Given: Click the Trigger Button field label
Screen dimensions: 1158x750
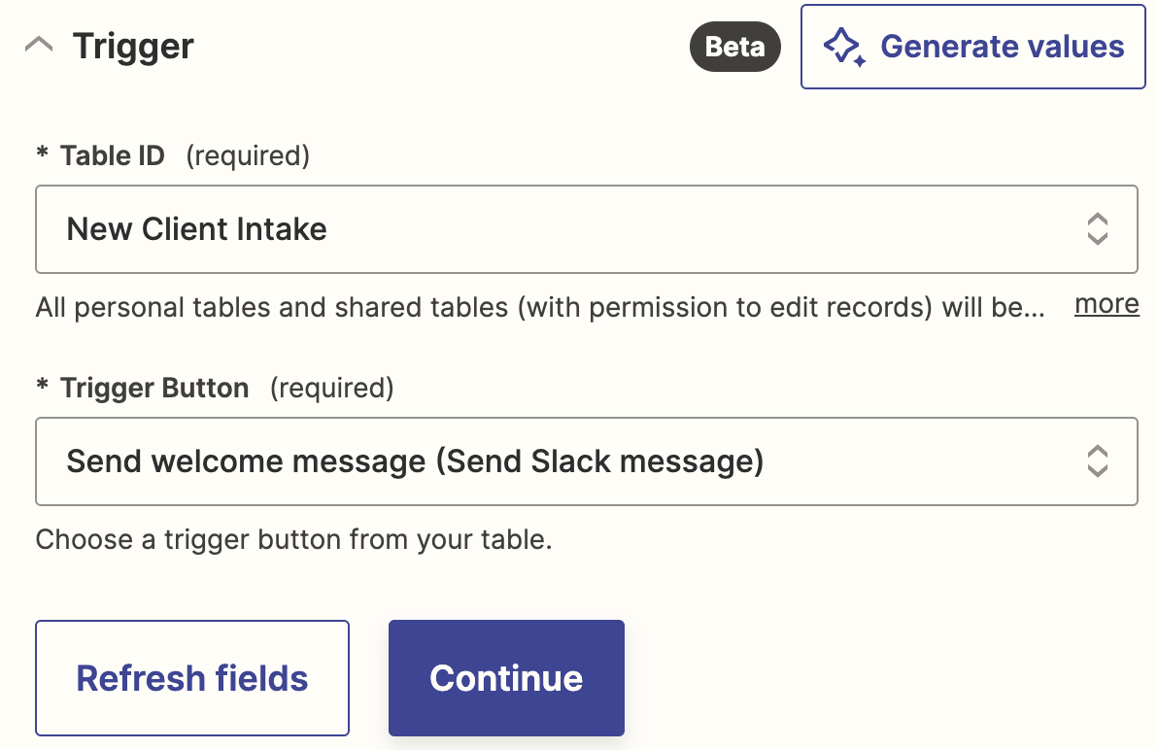Looking at the screenshot, I should click(x=154, y=389).
